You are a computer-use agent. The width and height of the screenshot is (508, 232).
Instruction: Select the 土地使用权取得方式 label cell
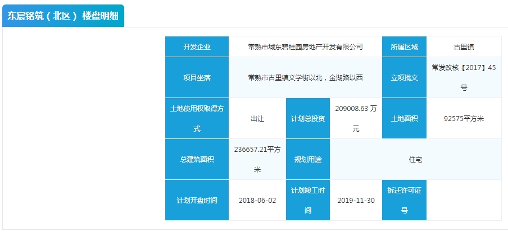(197, 118)
